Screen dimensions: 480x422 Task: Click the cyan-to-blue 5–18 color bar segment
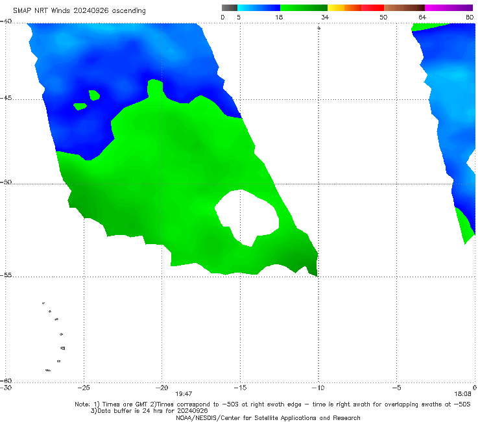(259, 8)
